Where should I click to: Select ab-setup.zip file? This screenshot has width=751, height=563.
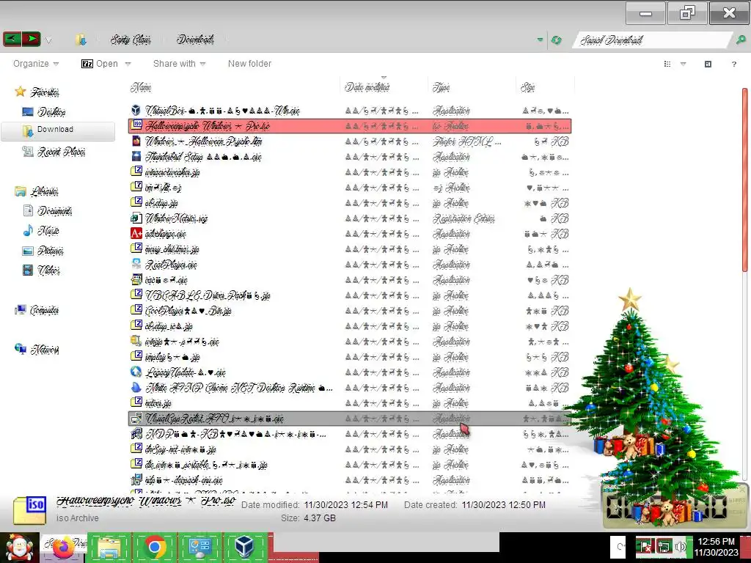pyautogui.click(x=161, y=203)
